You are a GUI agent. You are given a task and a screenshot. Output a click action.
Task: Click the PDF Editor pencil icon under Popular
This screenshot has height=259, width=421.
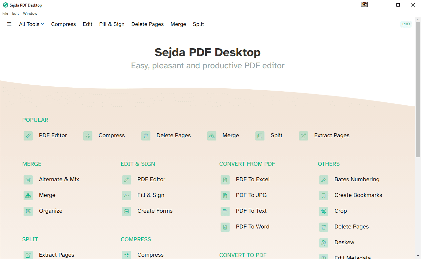tap(28, 136)
